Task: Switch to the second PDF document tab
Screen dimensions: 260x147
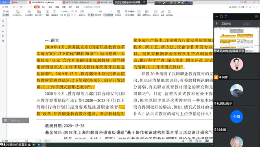Action: (77, 2)
